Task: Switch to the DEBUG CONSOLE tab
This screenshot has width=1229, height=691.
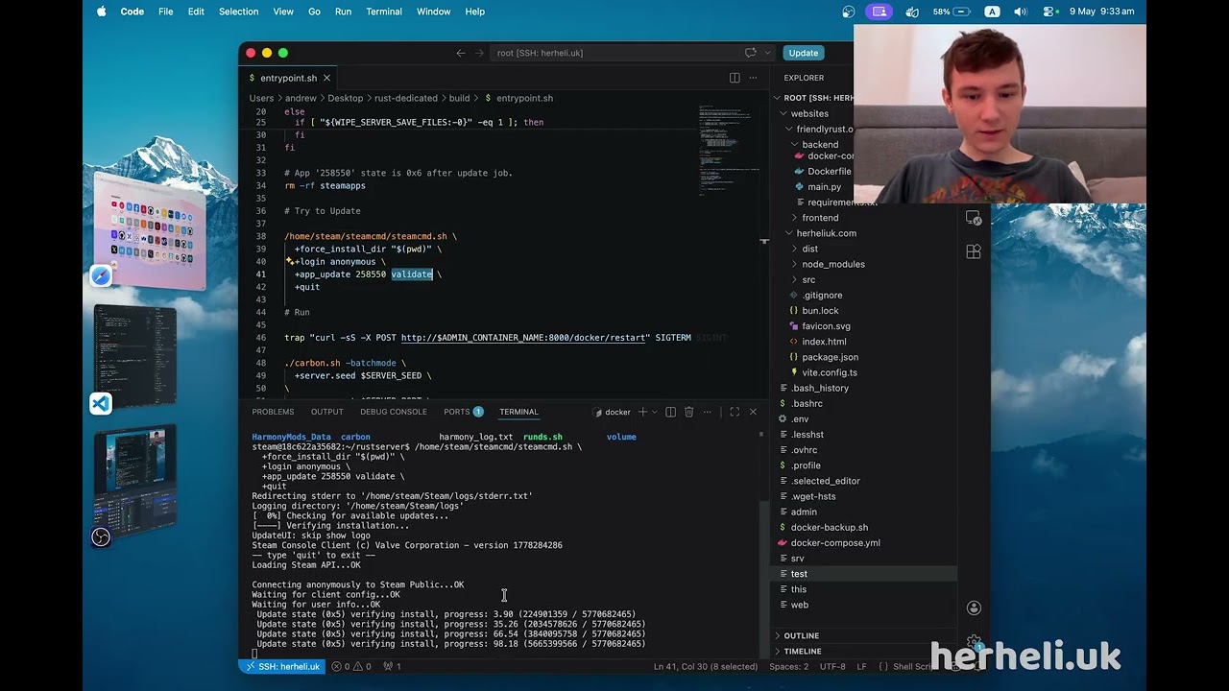Action: point(394,412)
